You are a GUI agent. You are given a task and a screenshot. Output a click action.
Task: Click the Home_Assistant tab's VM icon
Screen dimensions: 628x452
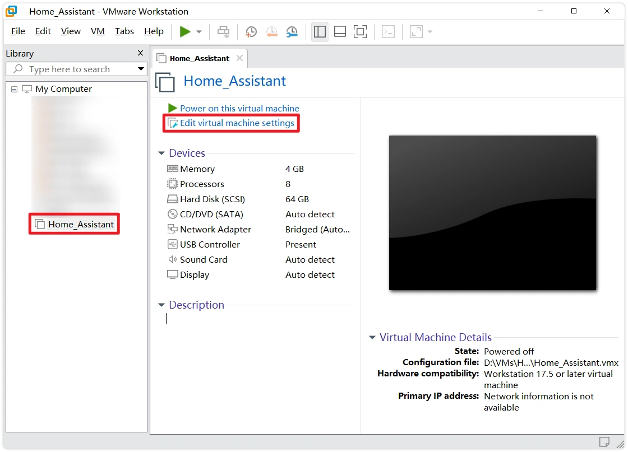[161, 58]
